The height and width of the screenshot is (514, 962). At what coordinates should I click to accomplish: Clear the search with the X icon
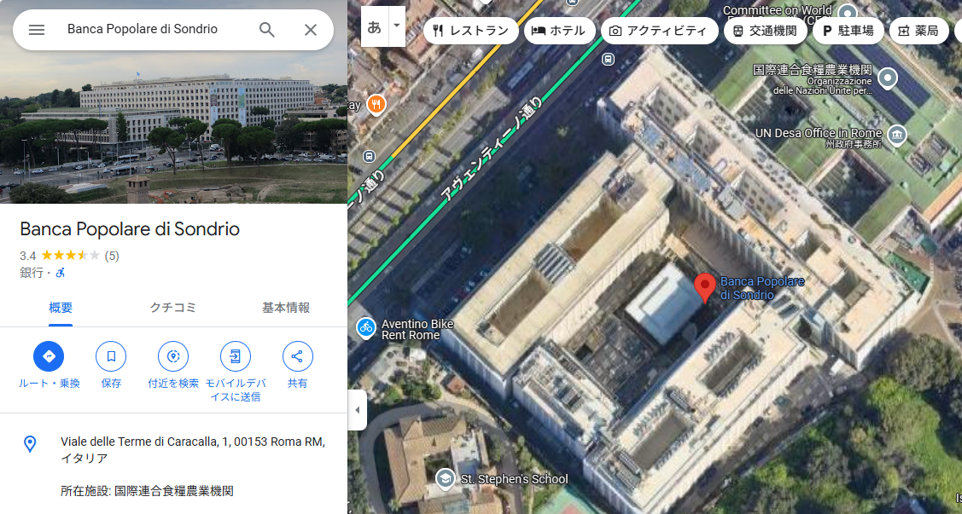pos(311,29)
